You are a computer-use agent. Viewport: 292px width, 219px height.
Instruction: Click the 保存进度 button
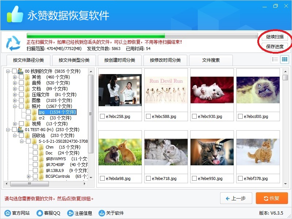275,46
